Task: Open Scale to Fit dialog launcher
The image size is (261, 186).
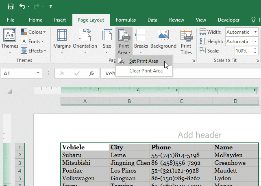Action: click(x=257, y=61)
